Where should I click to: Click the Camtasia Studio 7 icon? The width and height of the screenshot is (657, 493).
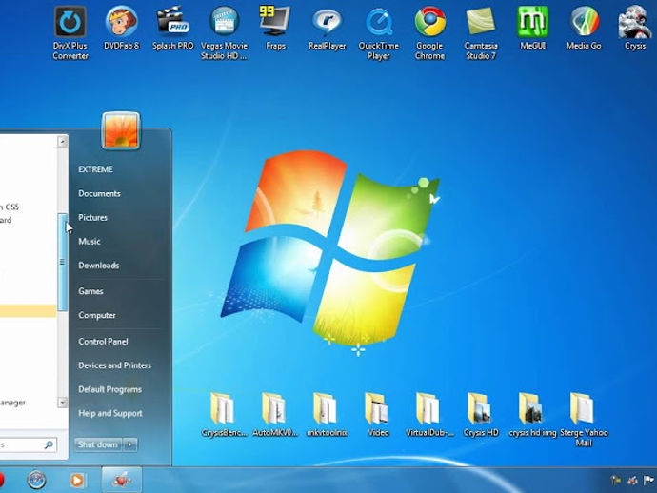coord(481,33)
